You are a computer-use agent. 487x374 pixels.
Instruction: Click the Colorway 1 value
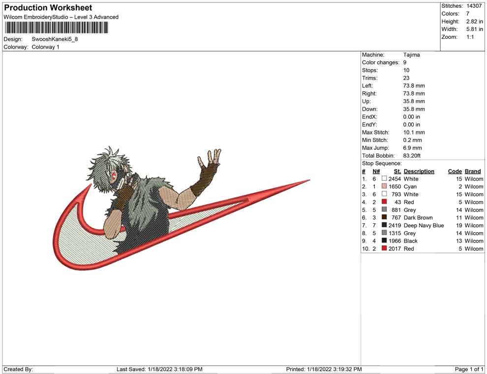pos(45,47)
